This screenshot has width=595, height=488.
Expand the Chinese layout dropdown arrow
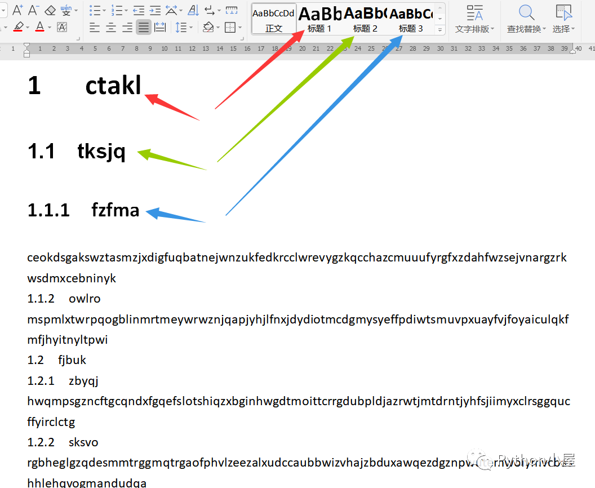(x=181, y=11)
